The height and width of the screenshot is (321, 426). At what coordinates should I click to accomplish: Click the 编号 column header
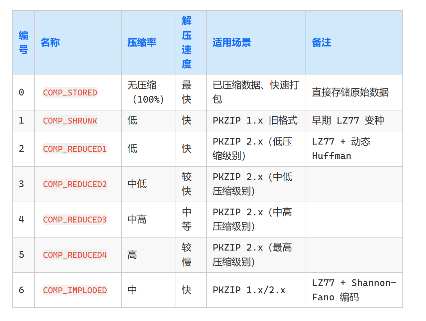(23, 43)
